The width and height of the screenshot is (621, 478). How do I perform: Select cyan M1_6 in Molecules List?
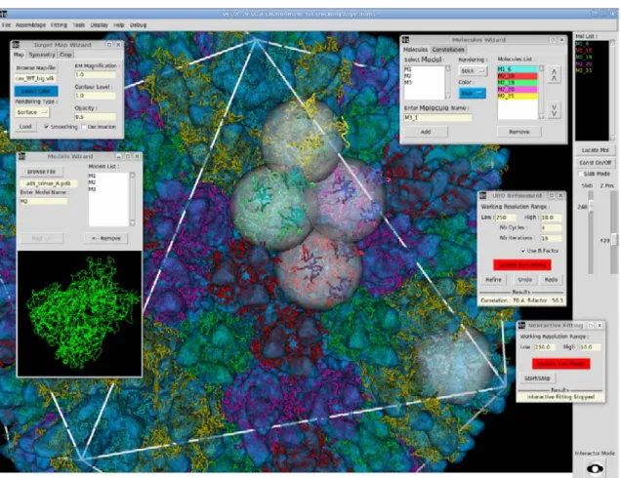(517, 69)
